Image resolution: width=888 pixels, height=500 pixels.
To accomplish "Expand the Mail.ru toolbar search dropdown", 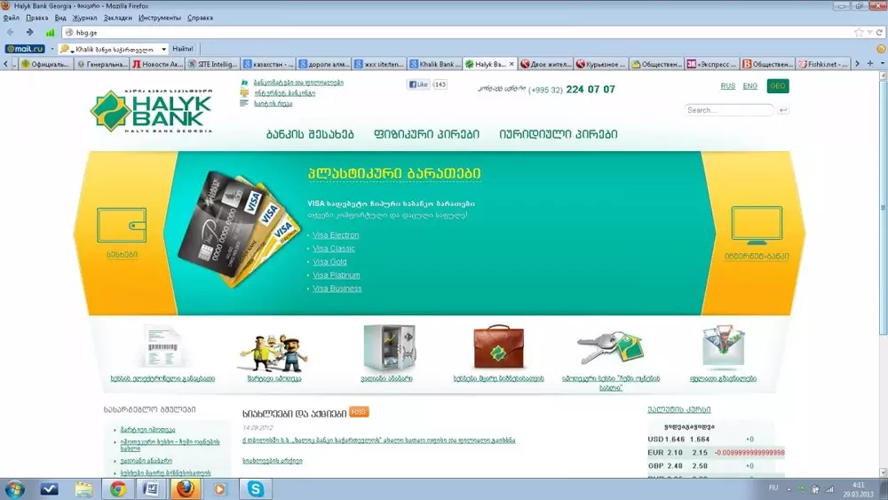I will click(x=163, y=49).
